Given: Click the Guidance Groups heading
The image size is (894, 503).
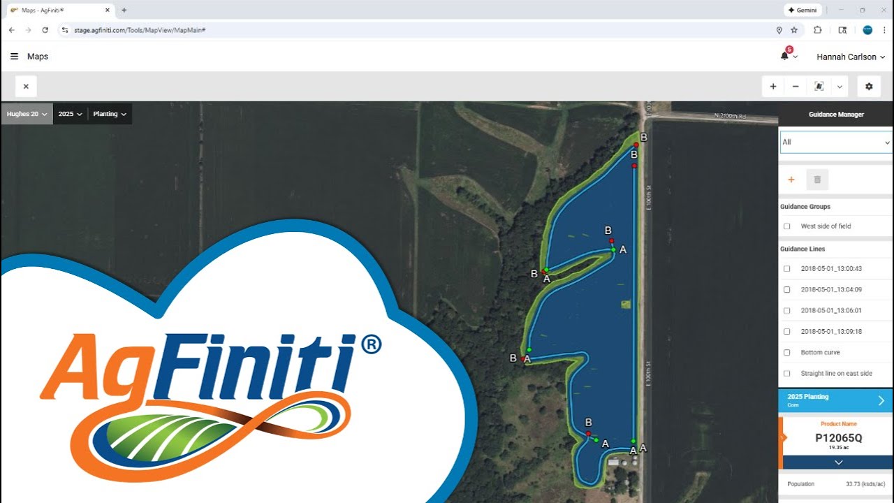Looking at the screenshot, I should (x=805, y=207).
